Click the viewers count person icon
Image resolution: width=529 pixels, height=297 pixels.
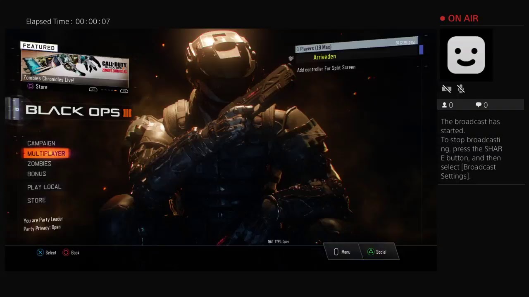point(445,105)
